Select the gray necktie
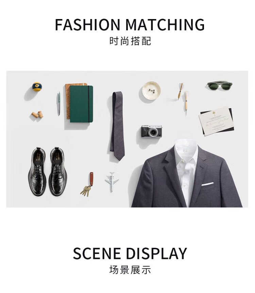This screenshot has width=255, height=293. point(117,126)
